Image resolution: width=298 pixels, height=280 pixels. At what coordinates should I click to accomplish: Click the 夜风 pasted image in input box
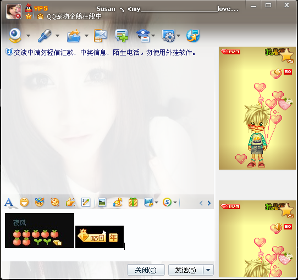(x=40, y=231)
